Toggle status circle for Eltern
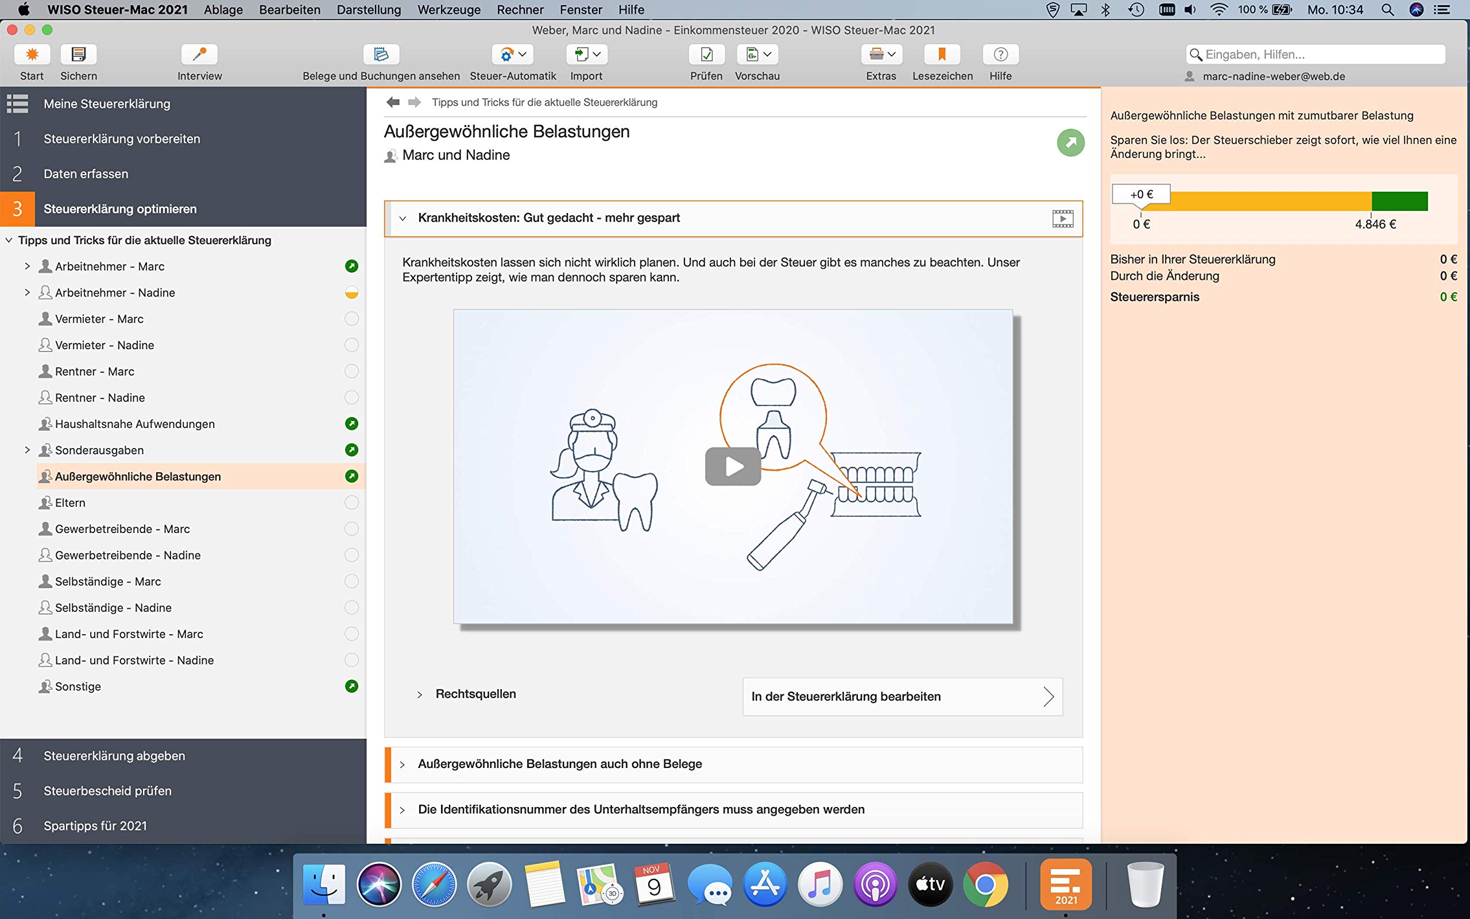This screenshot has height=919, width=1470. 351,503
